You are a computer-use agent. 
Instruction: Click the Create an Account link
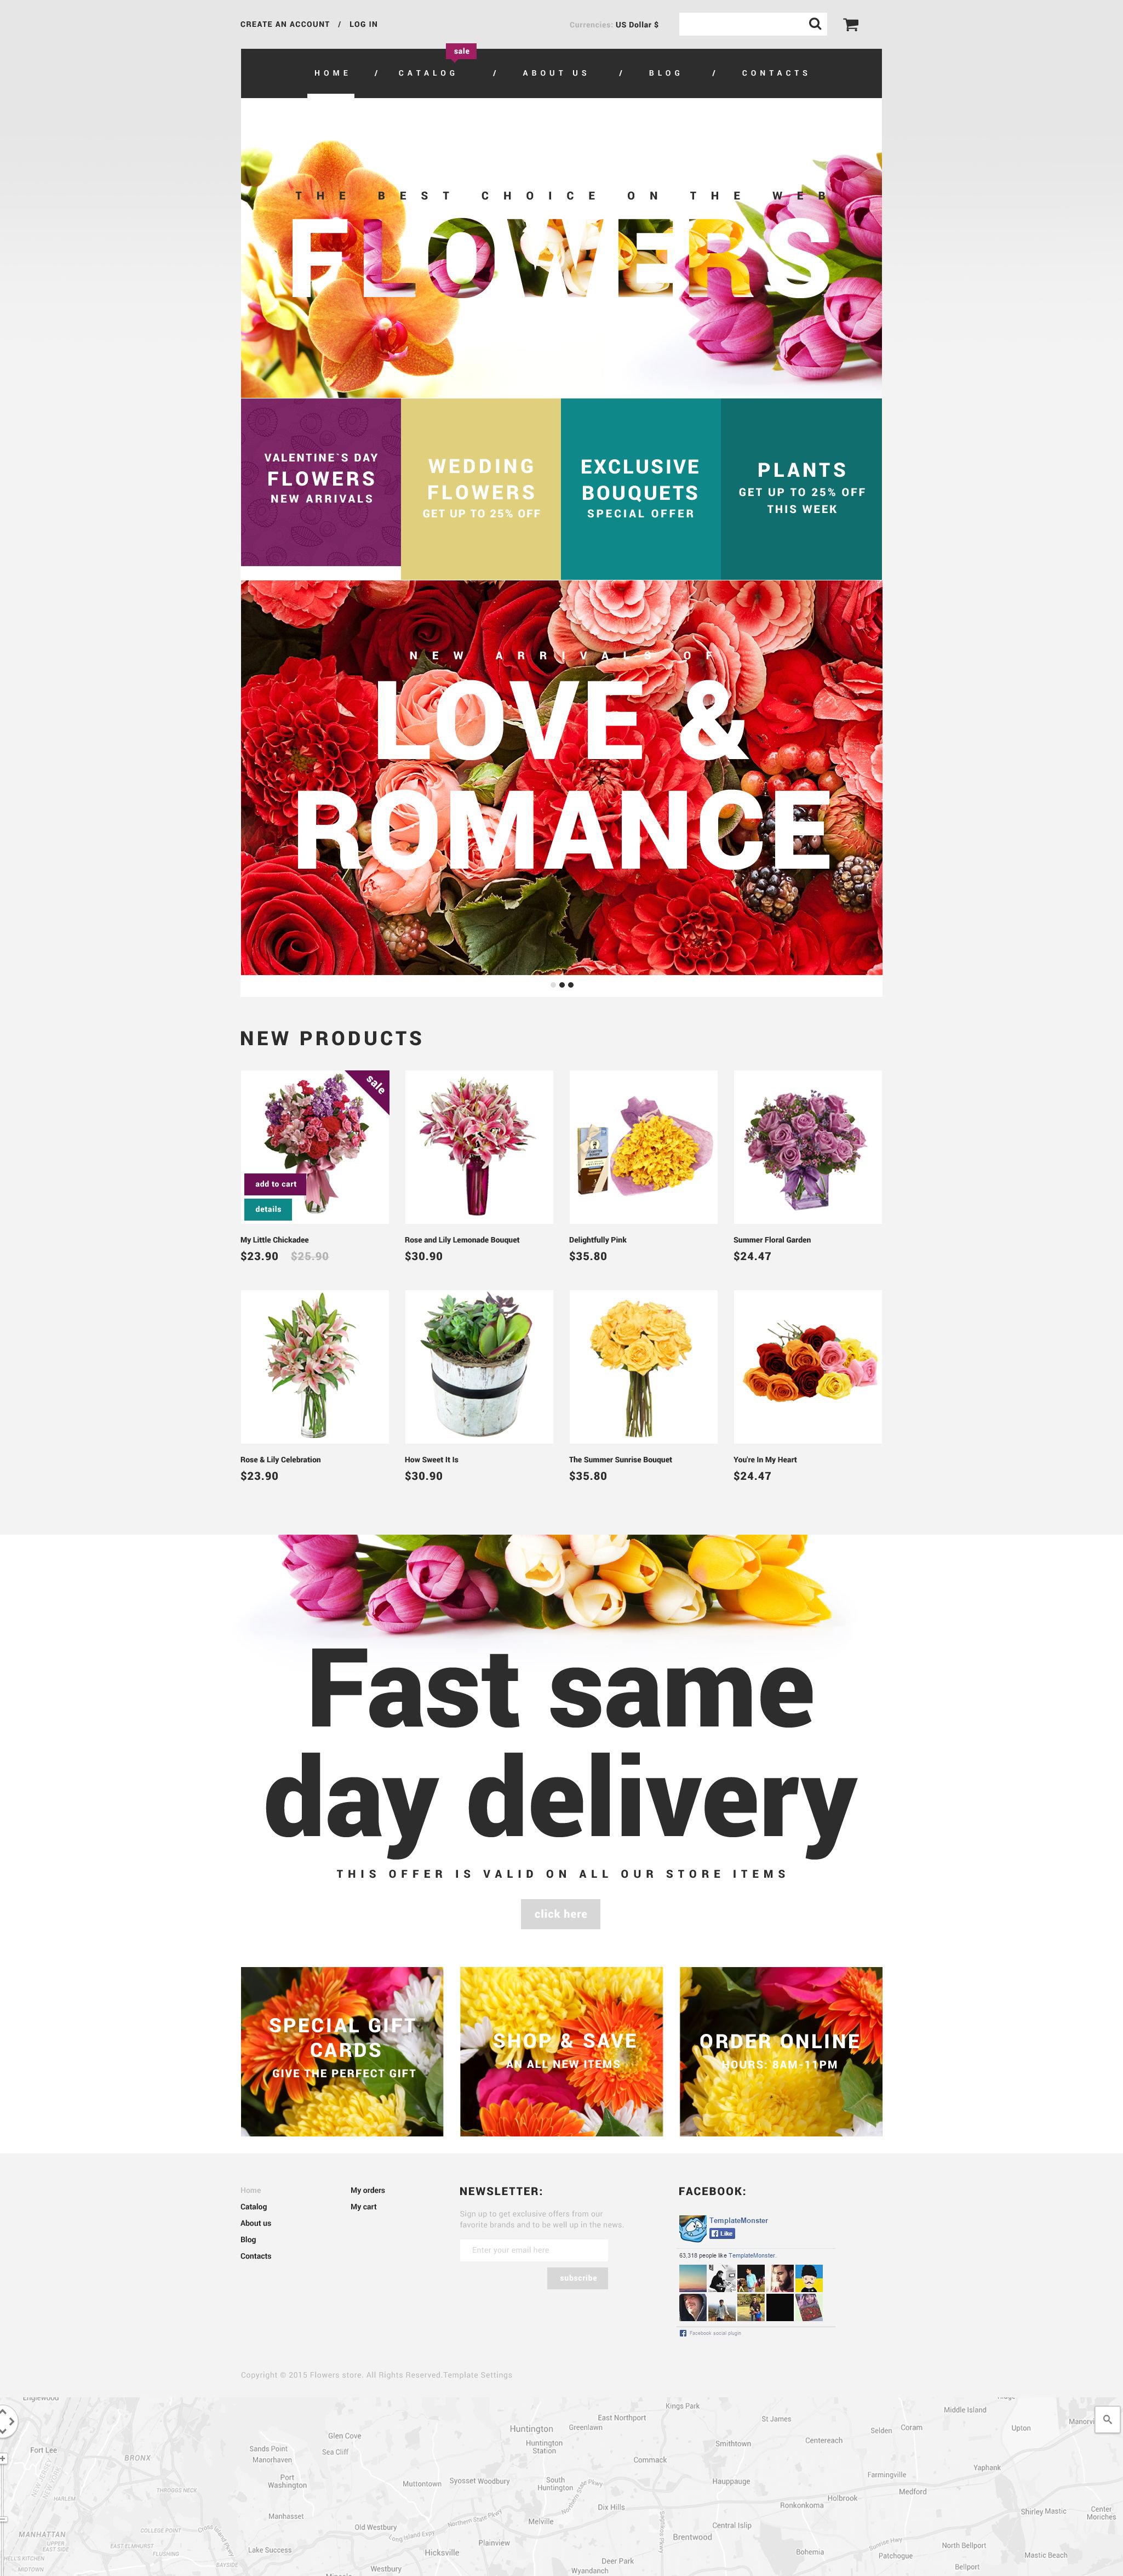tap(285, 24)
